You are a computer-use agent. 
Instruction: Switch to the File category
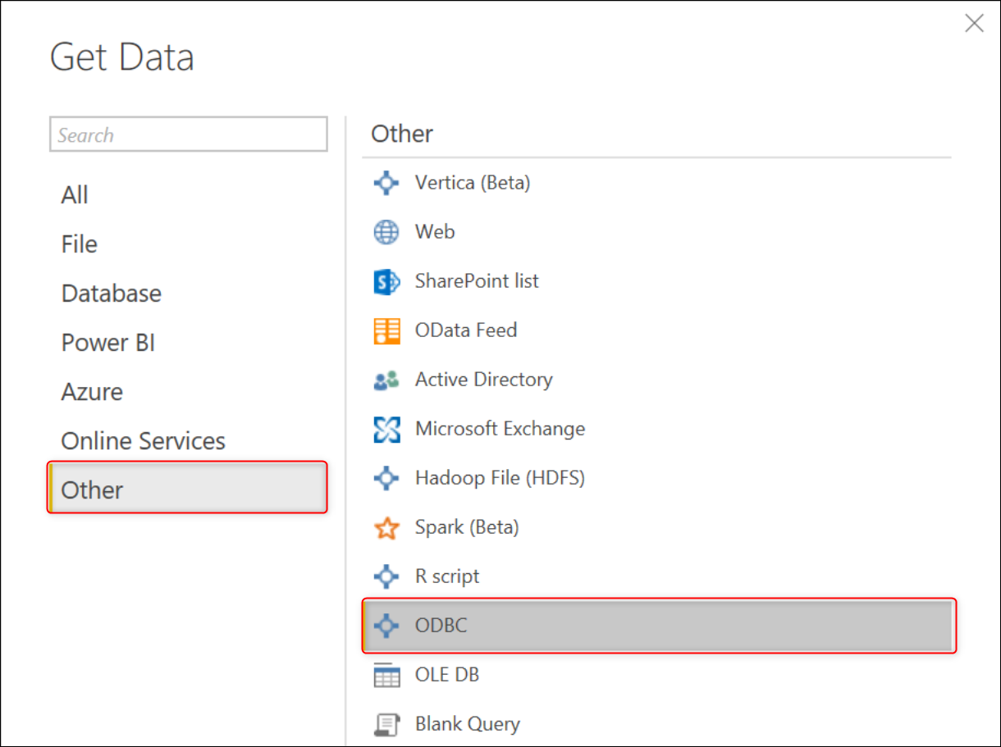click(79, 244)
